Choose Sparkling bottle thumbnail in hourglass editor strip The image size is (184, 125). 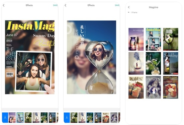(x=98, y=118)
